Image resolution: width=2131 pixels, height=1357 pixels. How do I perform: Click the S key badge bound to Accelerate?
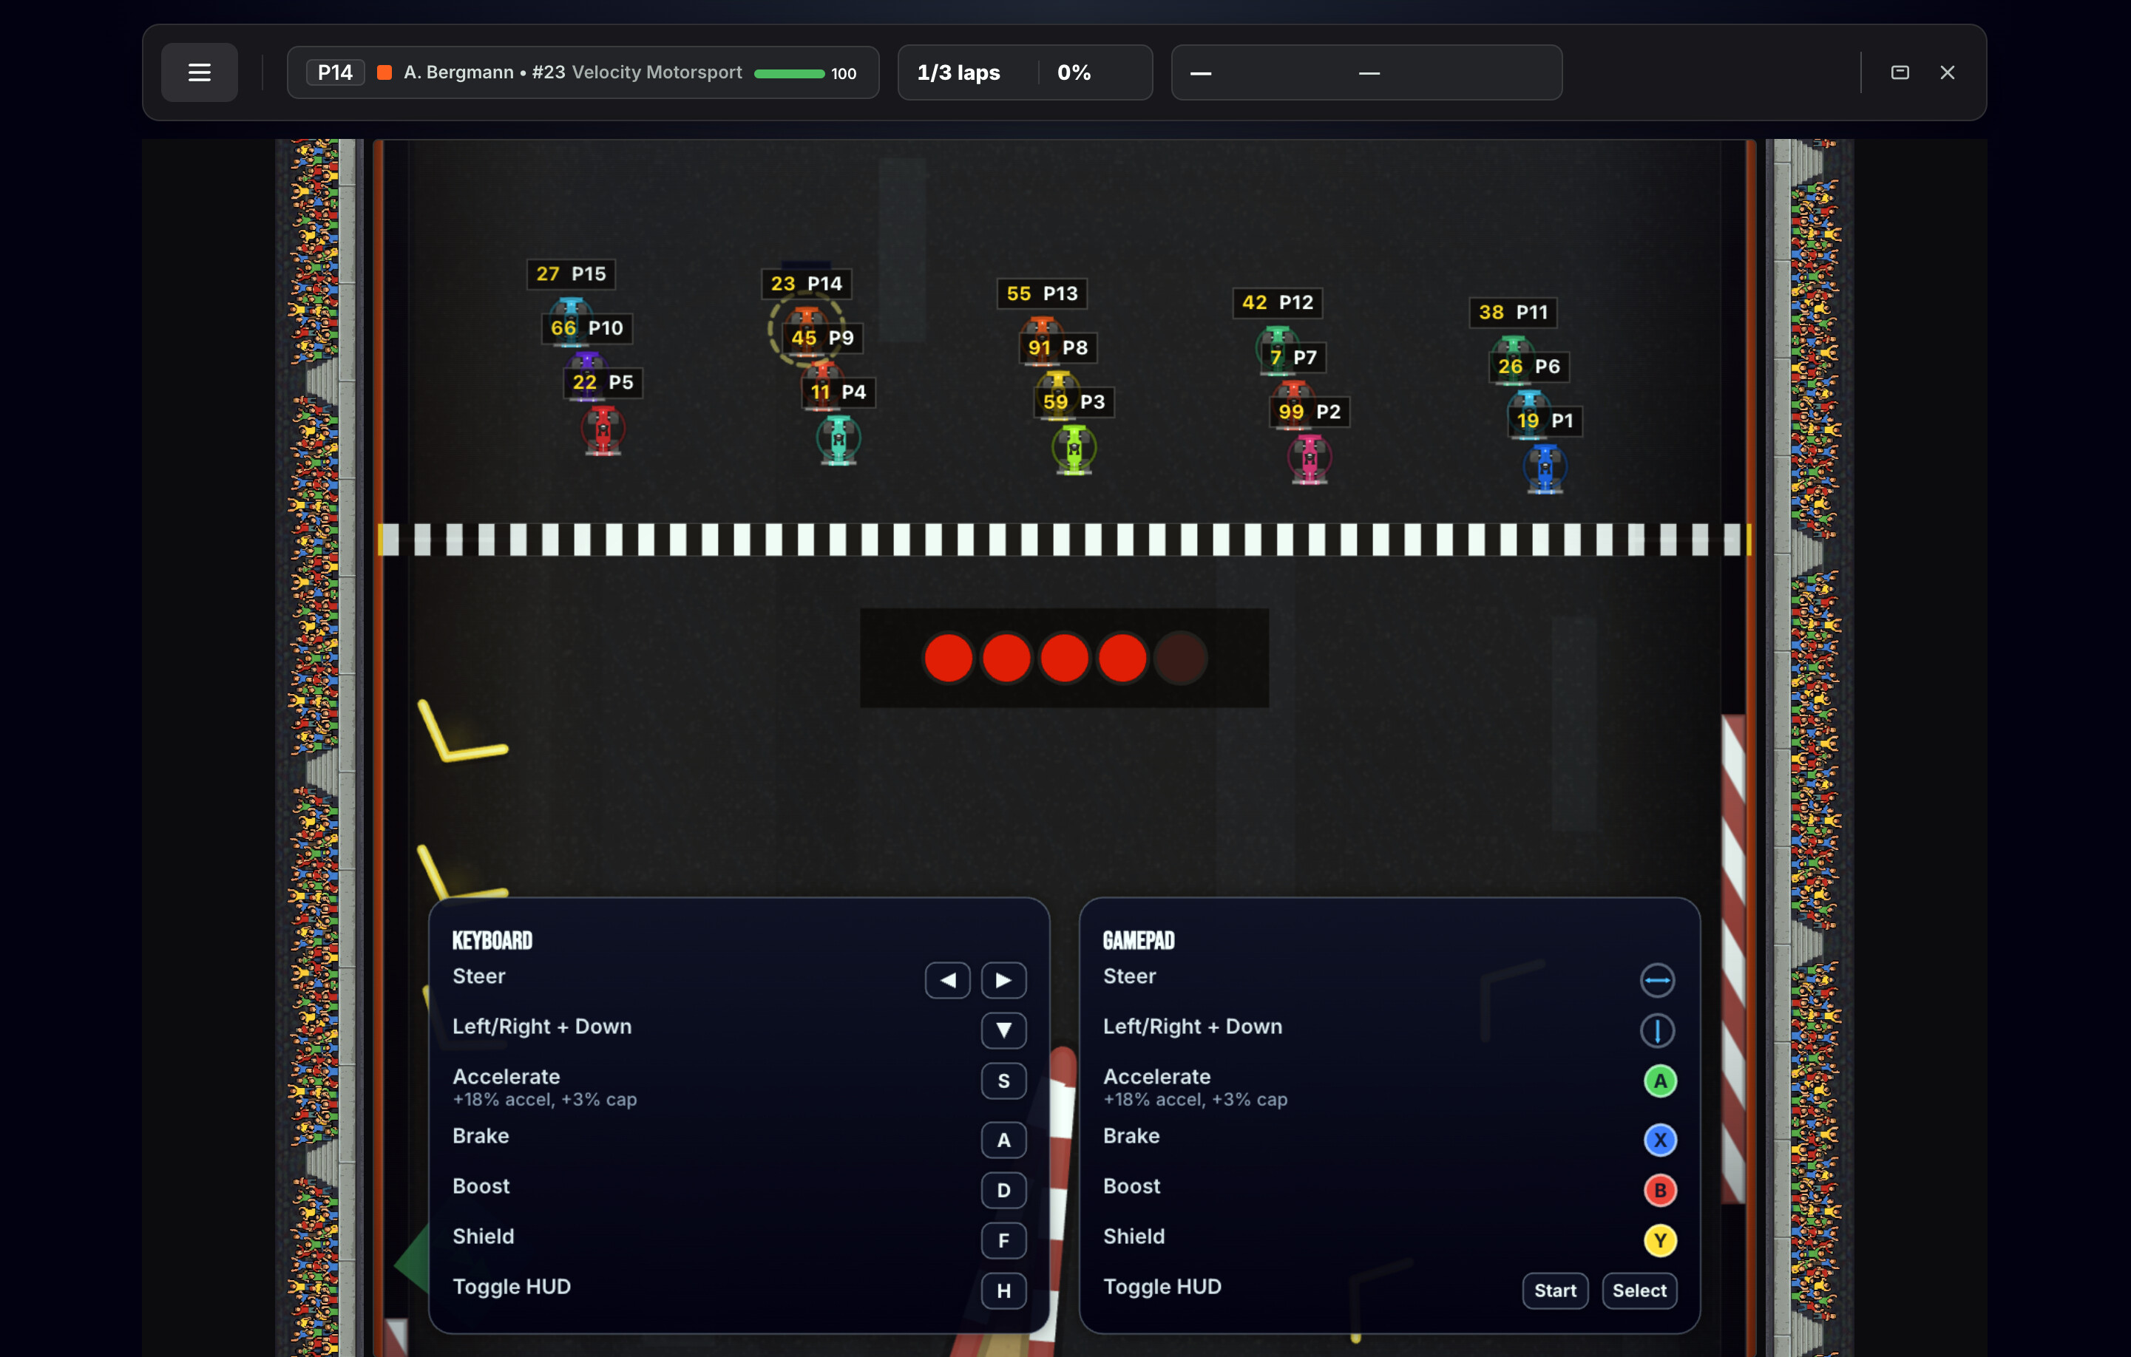1003,1080
